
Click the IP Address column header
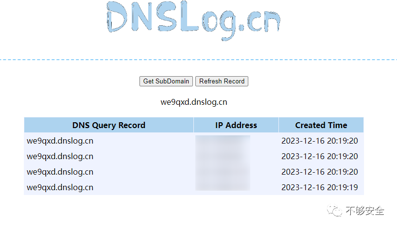pyautogui.click(x=236, y=125)
